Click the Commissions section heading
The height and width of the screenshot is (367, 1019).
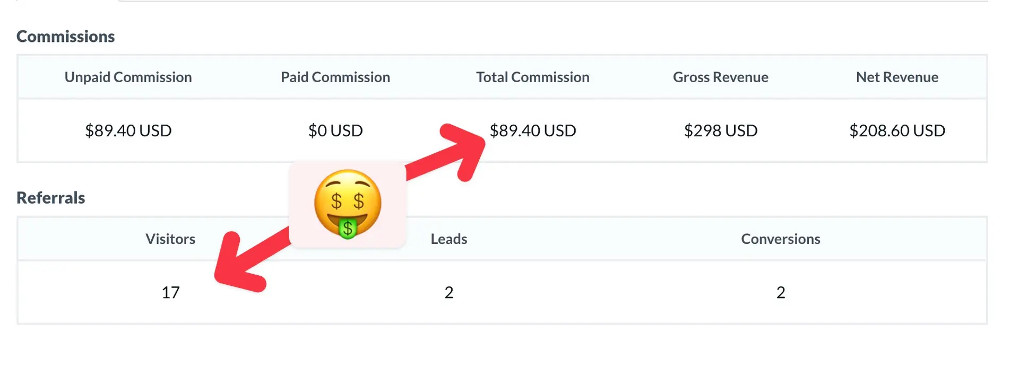point(66,37)
